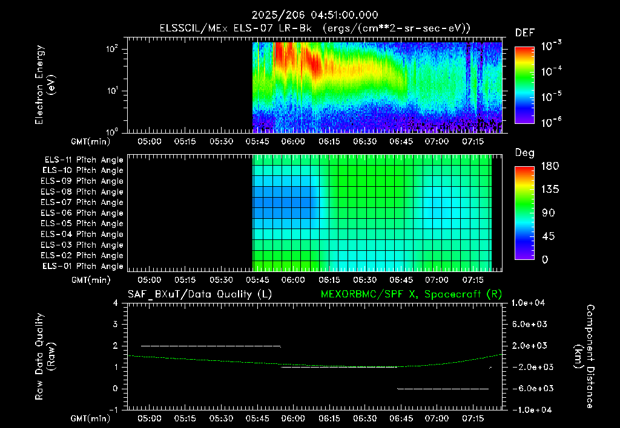Click the 10⁻⁶ value on the DEF scale

point(551,122)
